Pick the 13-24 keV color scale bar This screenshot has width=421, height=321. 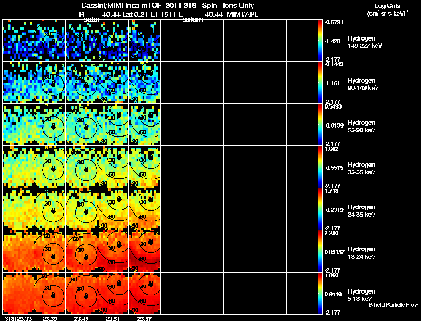click(320, 251)
